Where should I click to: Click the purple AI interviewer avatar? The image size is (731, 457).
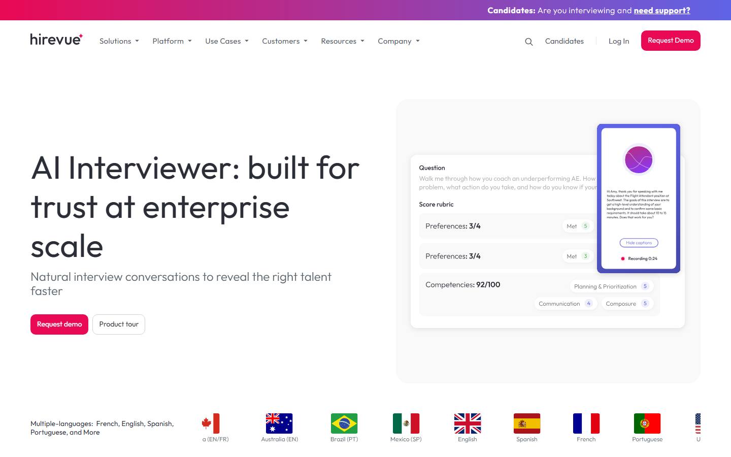coord(639,160)
